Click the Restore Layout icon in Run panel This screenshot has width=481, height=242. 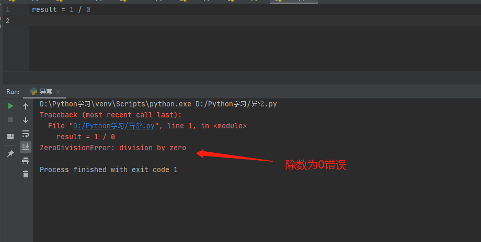(10, 137)
